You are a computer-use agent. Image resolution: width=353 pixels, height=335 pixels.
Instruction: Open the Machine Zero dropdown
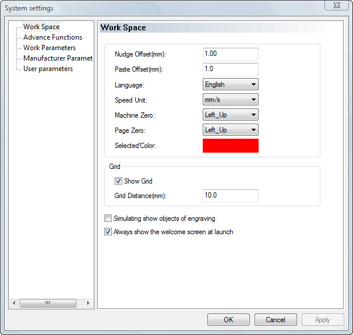(231, 115)
